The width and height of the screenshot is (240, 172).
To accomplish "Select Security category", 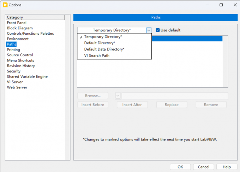I will click(x=14, y=71).
